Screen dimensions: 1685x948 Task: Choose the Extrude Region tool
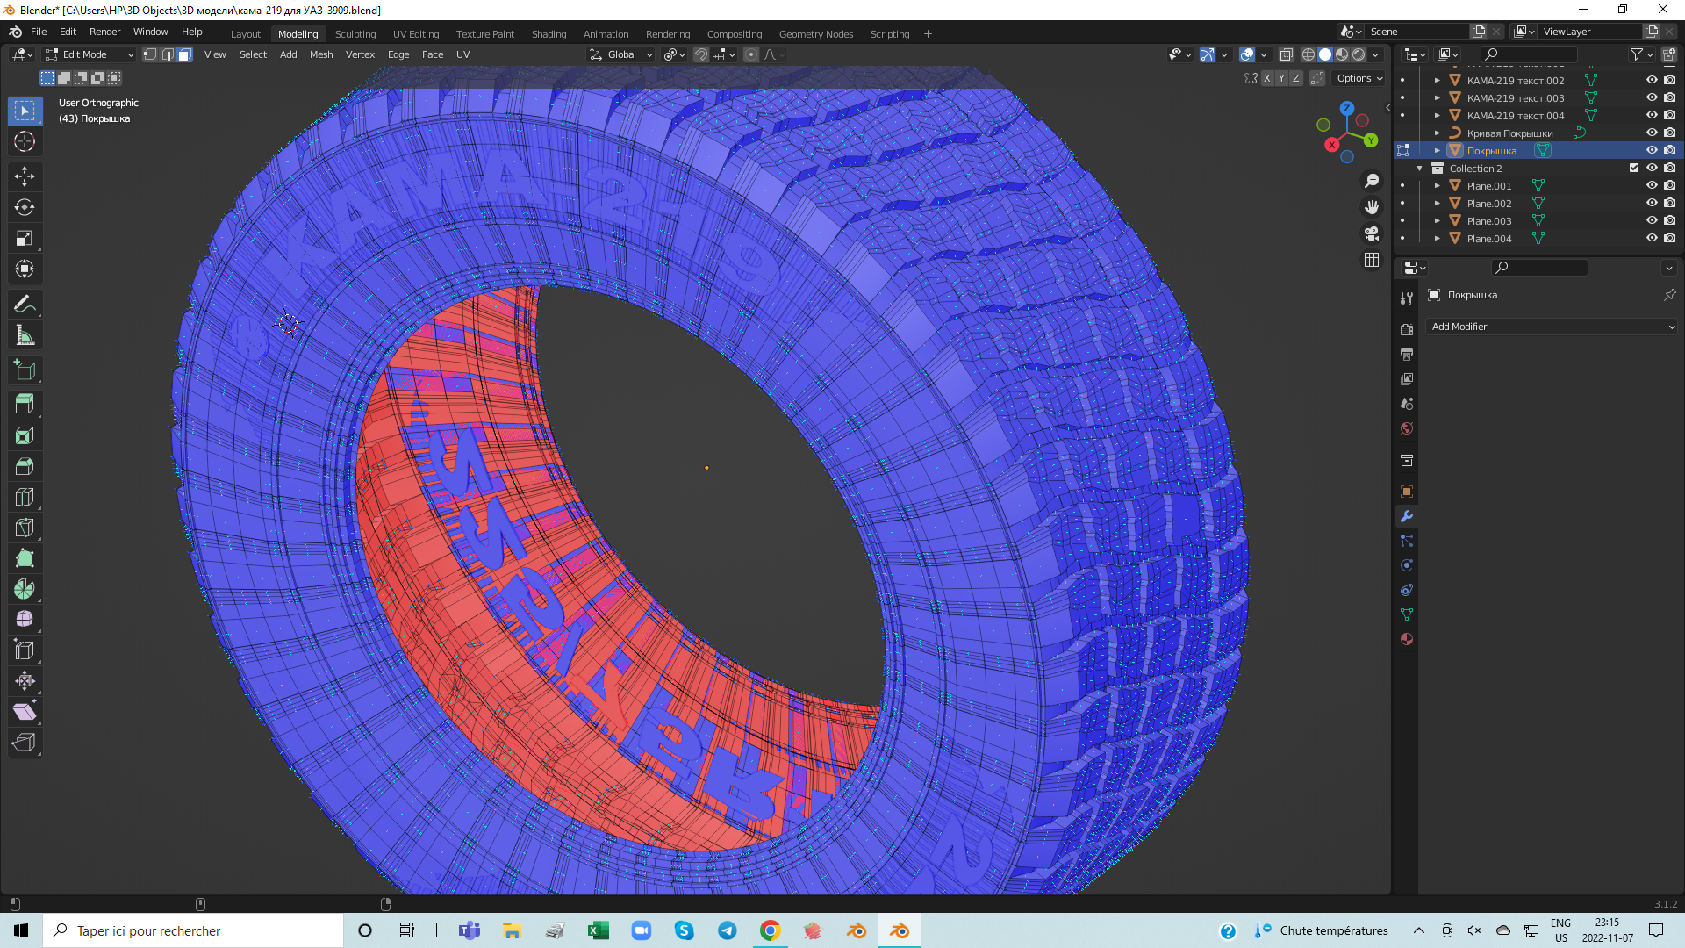coord(25,404)
